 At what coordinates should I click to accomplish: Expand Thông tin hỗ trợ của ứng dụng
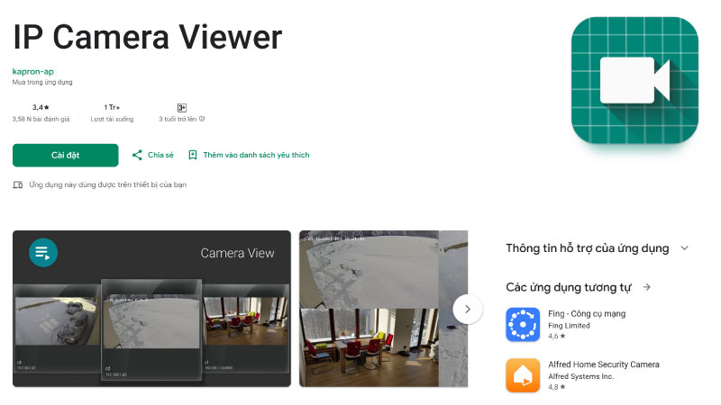(x=685, y=248)
